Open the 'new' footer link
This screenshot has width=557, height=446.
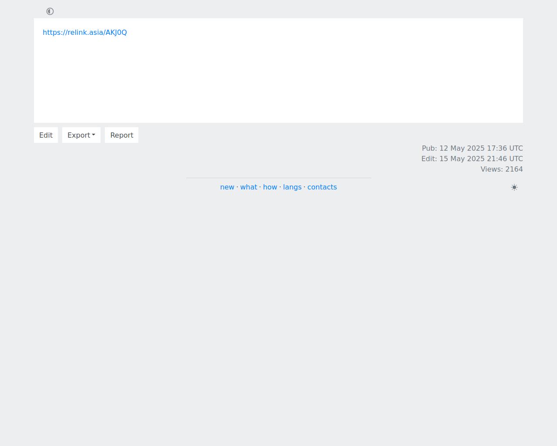pos(227,187)
